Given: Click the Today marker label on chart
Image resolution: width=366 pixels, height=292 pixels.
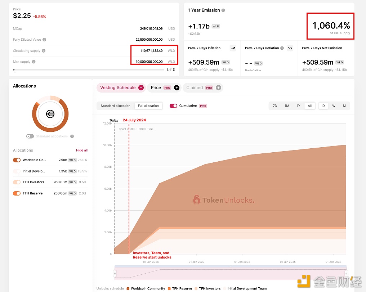Looking at the screenshot, I should click(x=114, y=121).
